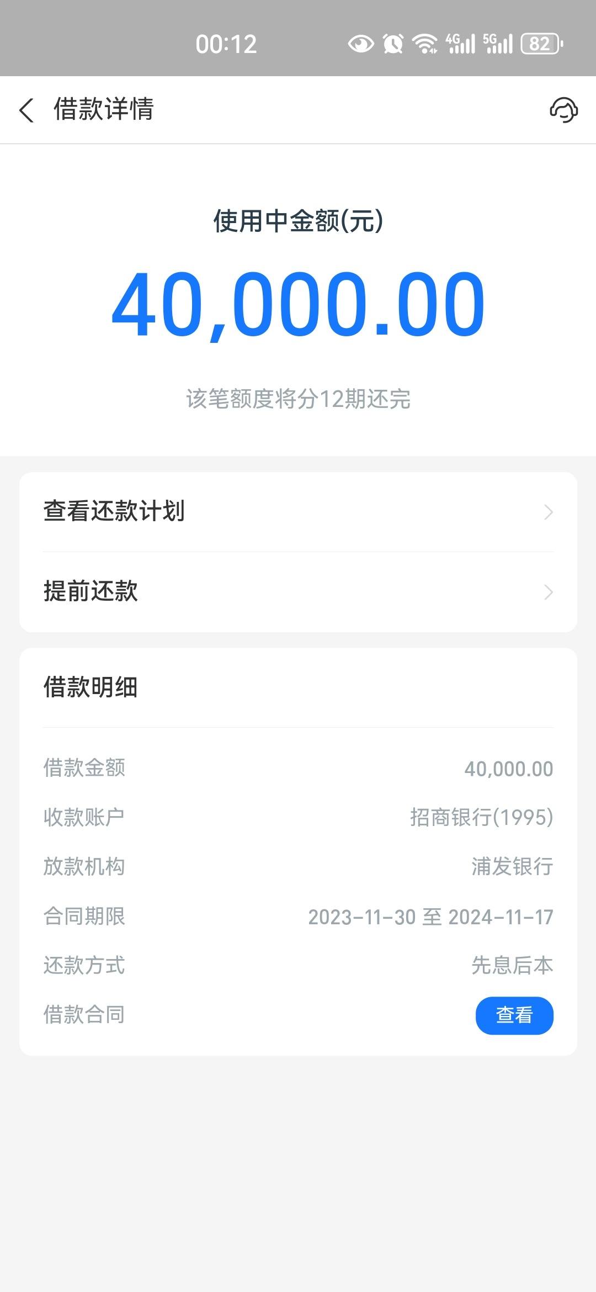The width and height of the screenshot is (596, 1292).
Task: Tap the 4G signal indicator
Action: (460, 44)
